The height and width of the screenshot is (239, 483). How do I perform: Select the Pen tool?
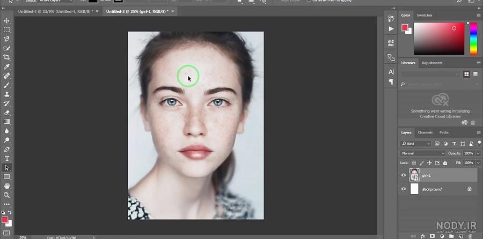coord(6,149)
